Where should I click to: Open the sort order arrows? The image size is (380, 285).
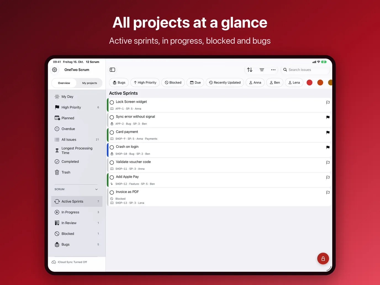[250, 70]
